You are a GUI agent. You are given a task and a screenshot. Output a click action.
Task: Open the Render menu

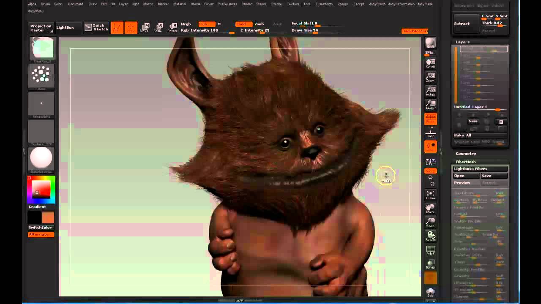[x=247, y=4]
